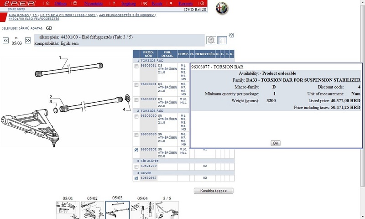Click the PROD. KÓD column header
365x219 pixels.
pyautogui.click(x=148, y=54)
